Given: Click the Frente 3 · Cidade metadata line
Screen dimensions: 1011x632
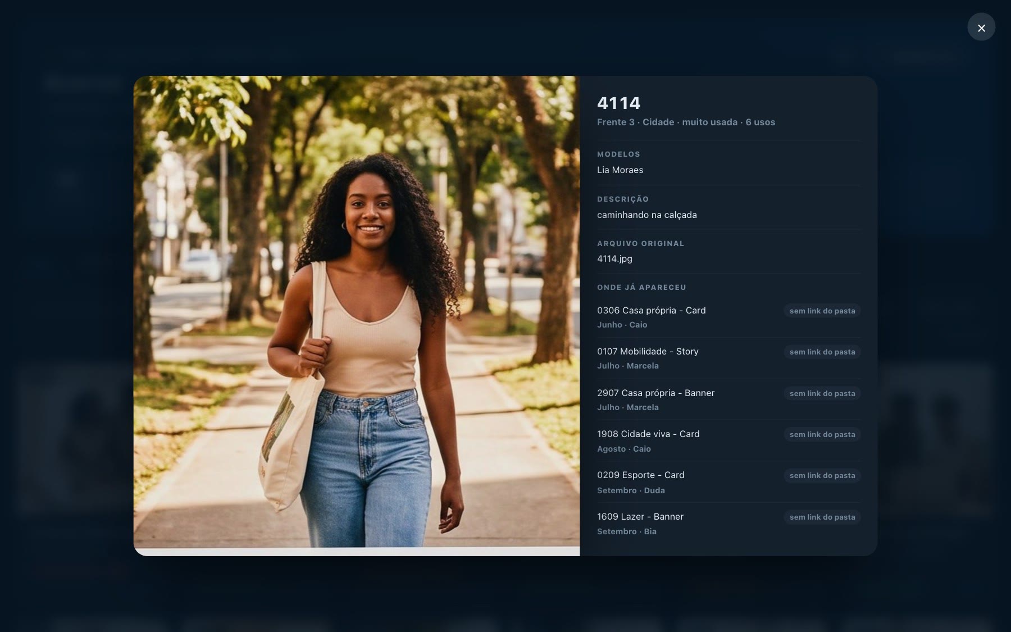Looking at the screenshot, I should click(x=686, y=122).
